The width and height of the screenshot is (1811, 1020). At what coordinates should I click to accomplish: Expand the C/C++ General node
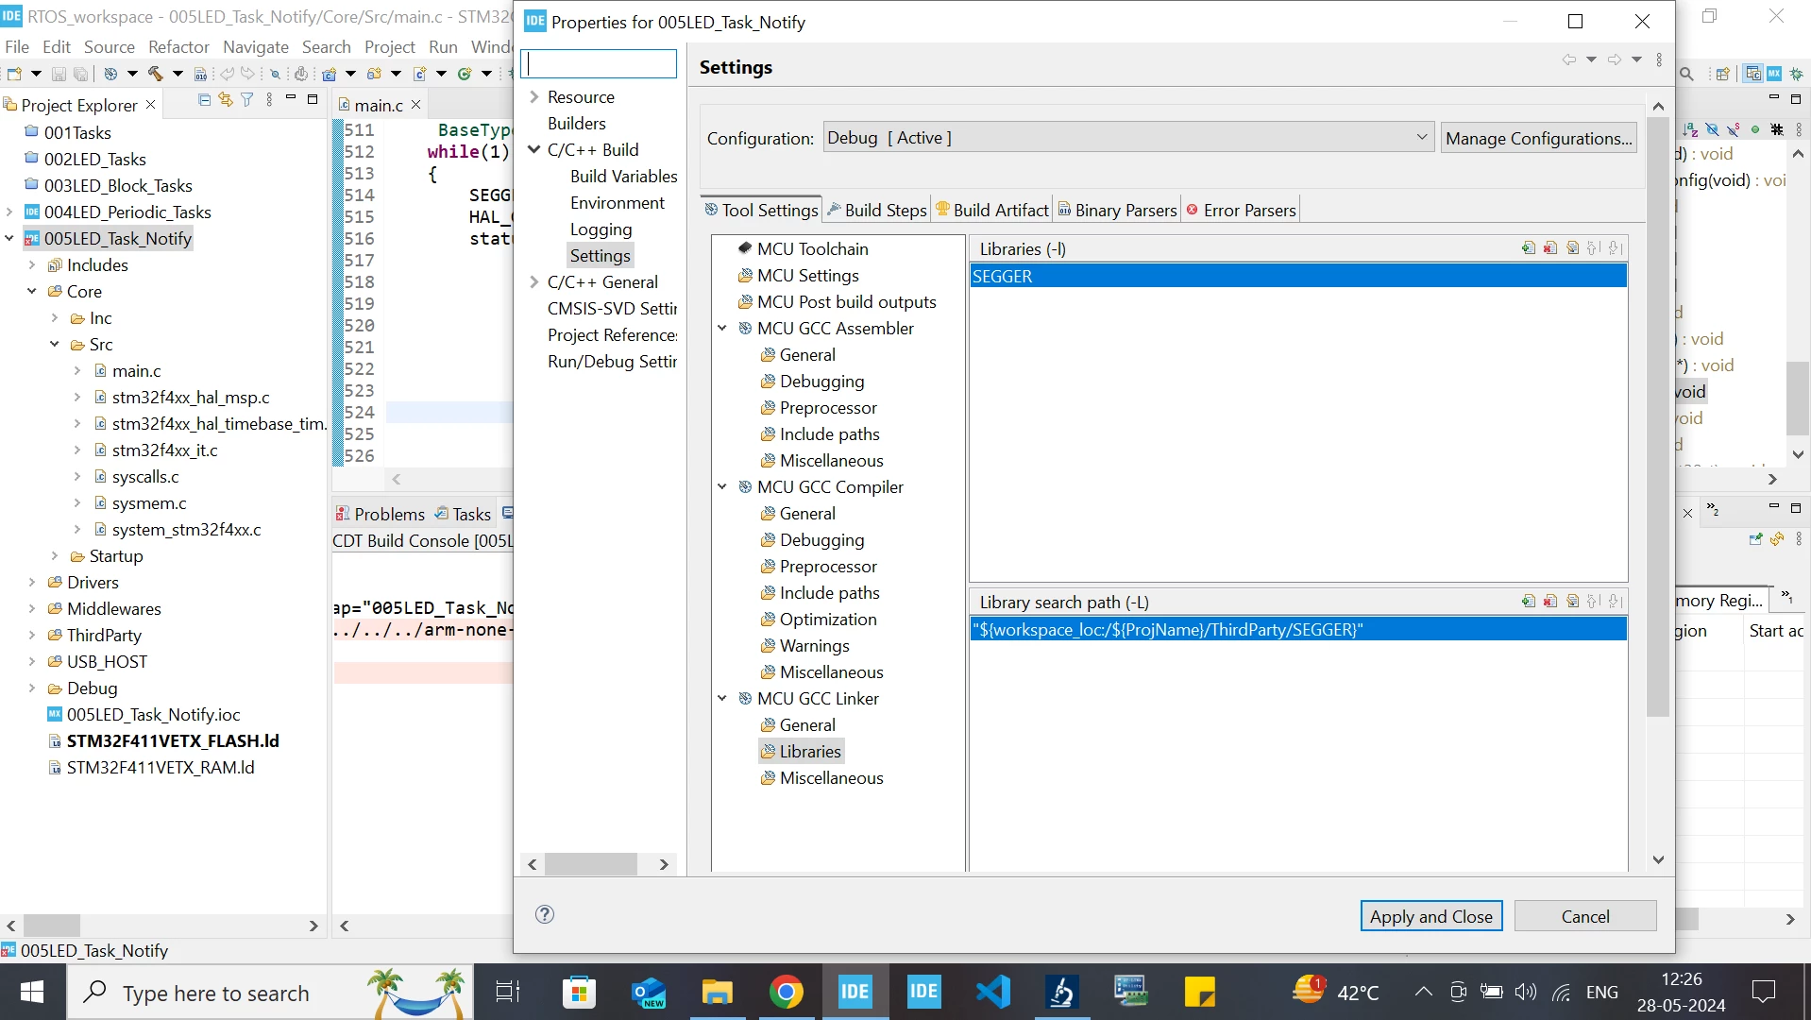coord(533,282)
